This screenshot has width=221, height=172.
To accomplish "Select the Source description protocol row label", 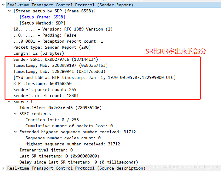I will click(x=76, y=168).
